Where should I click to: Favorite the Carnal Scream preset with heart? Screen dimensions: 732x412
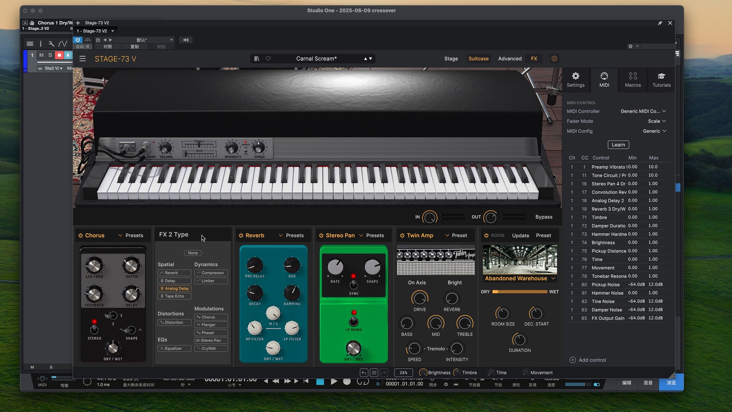[268, 59]
